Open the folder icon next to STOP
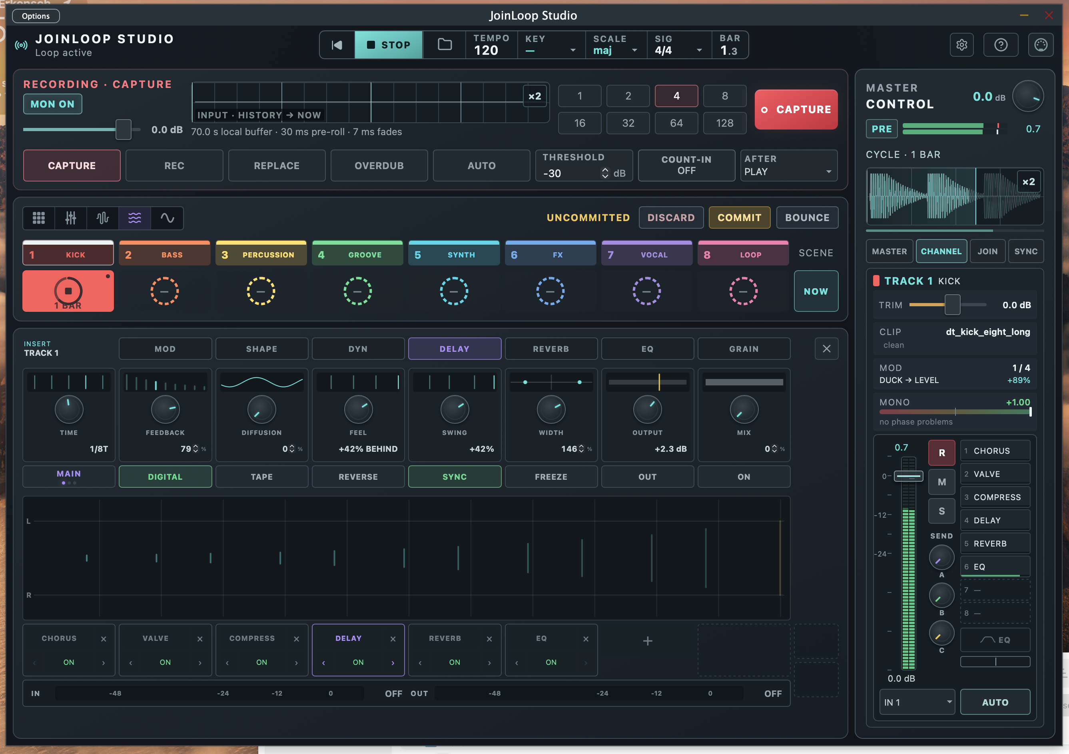 coord(445,45)
